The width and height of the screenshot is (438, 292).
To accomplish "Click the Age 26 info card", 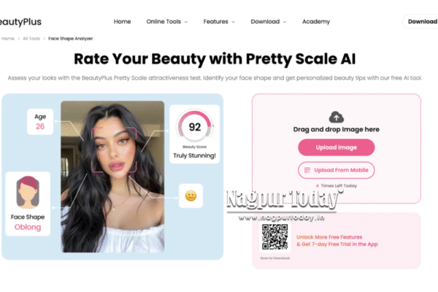I will click(40, 122).
